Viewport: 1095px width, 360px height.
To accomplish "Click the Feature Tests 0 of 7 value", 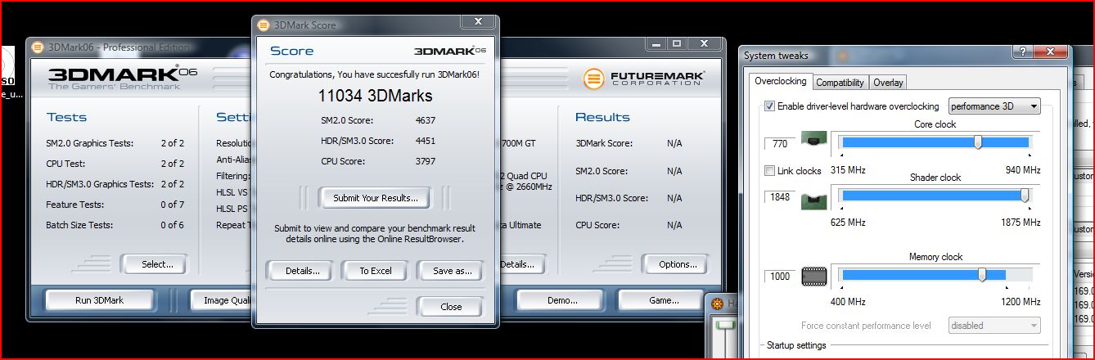I will [173, 205].
